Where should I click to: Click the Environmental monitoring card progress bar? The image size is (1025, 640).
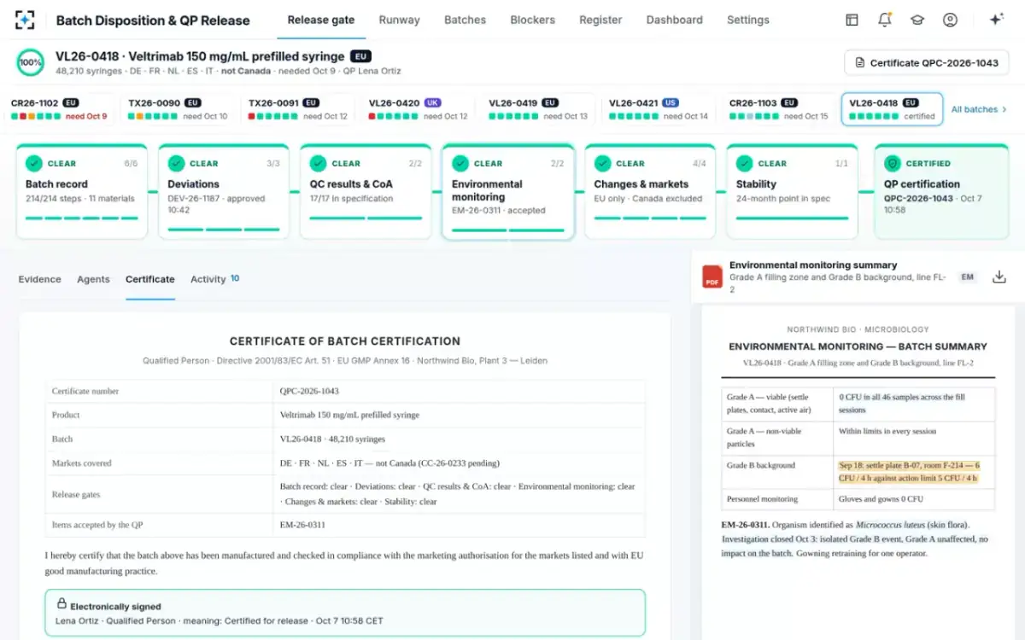pos(508,230)
